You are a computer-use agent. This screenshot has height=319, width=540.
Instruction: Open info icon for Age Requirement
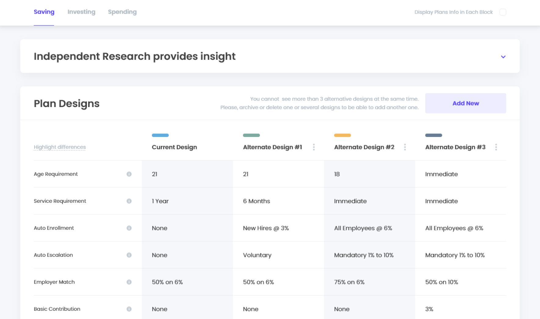pos(129,174)
